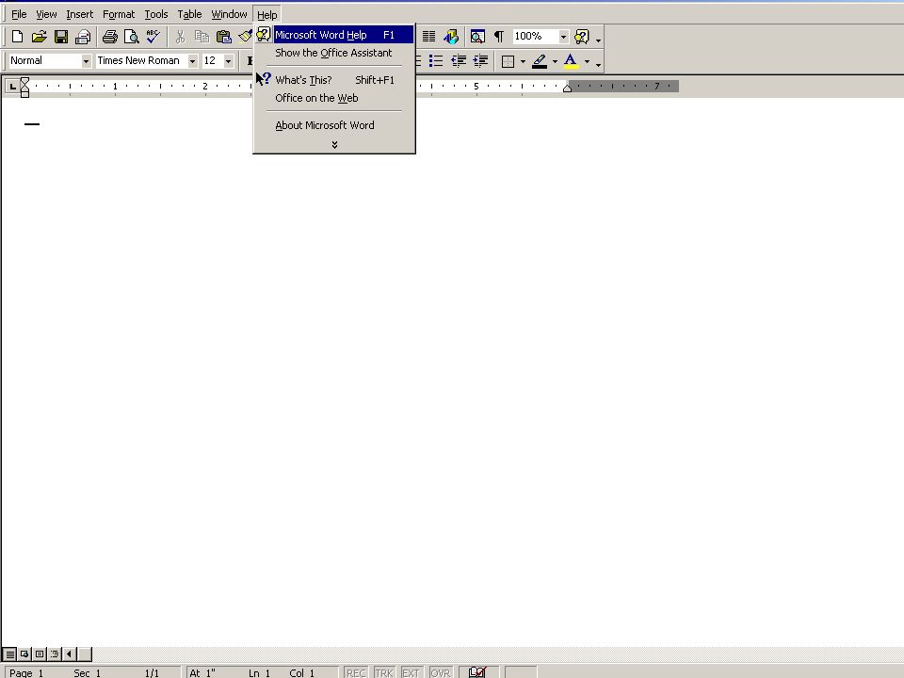This screenshot has width=904, height=678.
Task: Click the first line indent ruler marker
Action: 24,81
